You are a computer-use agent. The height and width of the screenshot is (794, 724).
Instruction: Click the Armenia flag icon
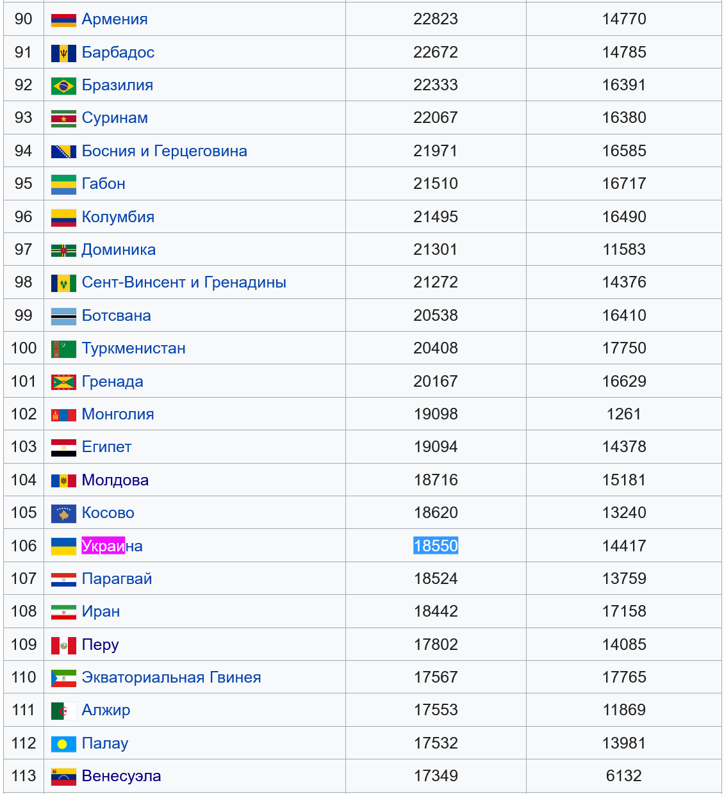[x=63, y=20]
